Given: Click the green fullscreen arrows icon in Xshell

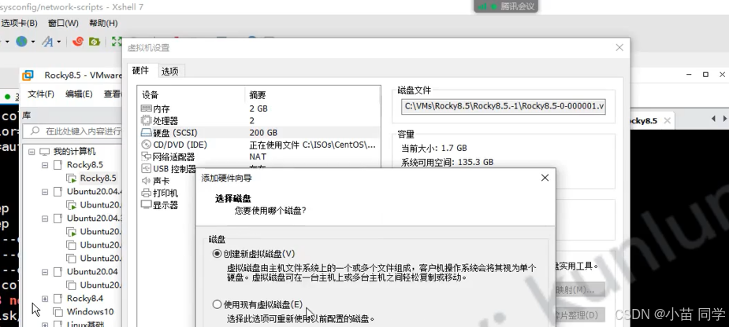Looking at the screenshot, I should pyautogui.click(x=116, y=42).
